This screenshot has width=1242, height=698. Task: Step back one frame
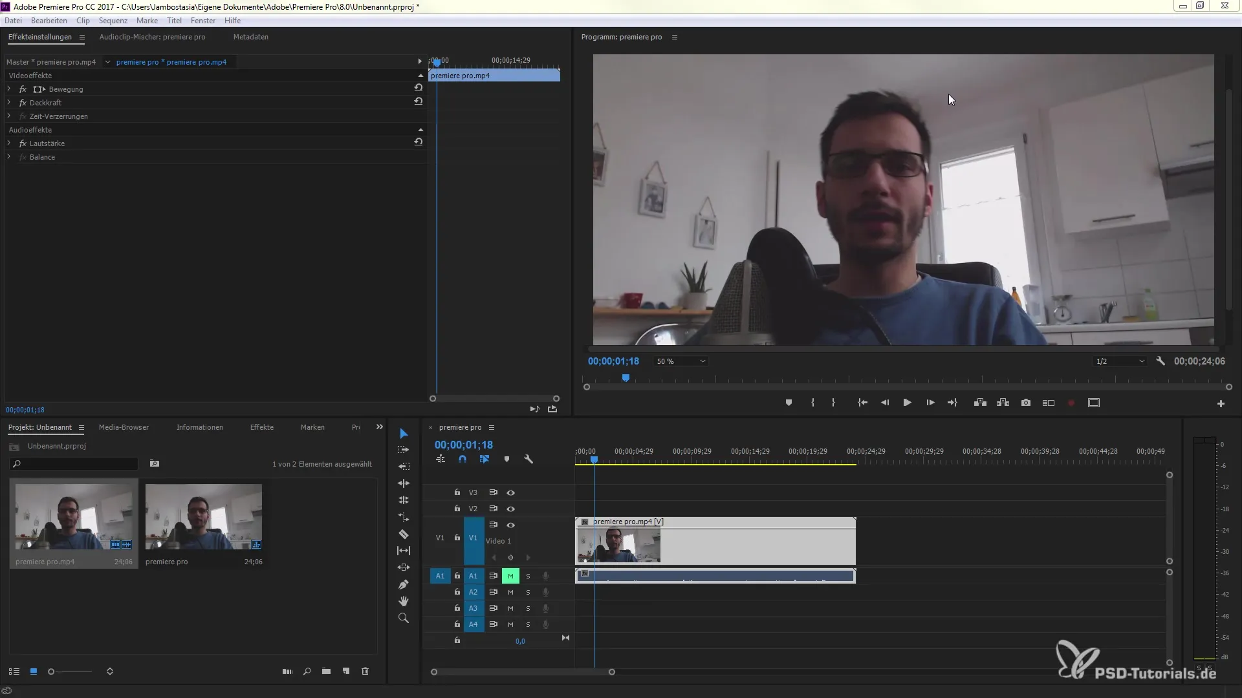(885, 403)
